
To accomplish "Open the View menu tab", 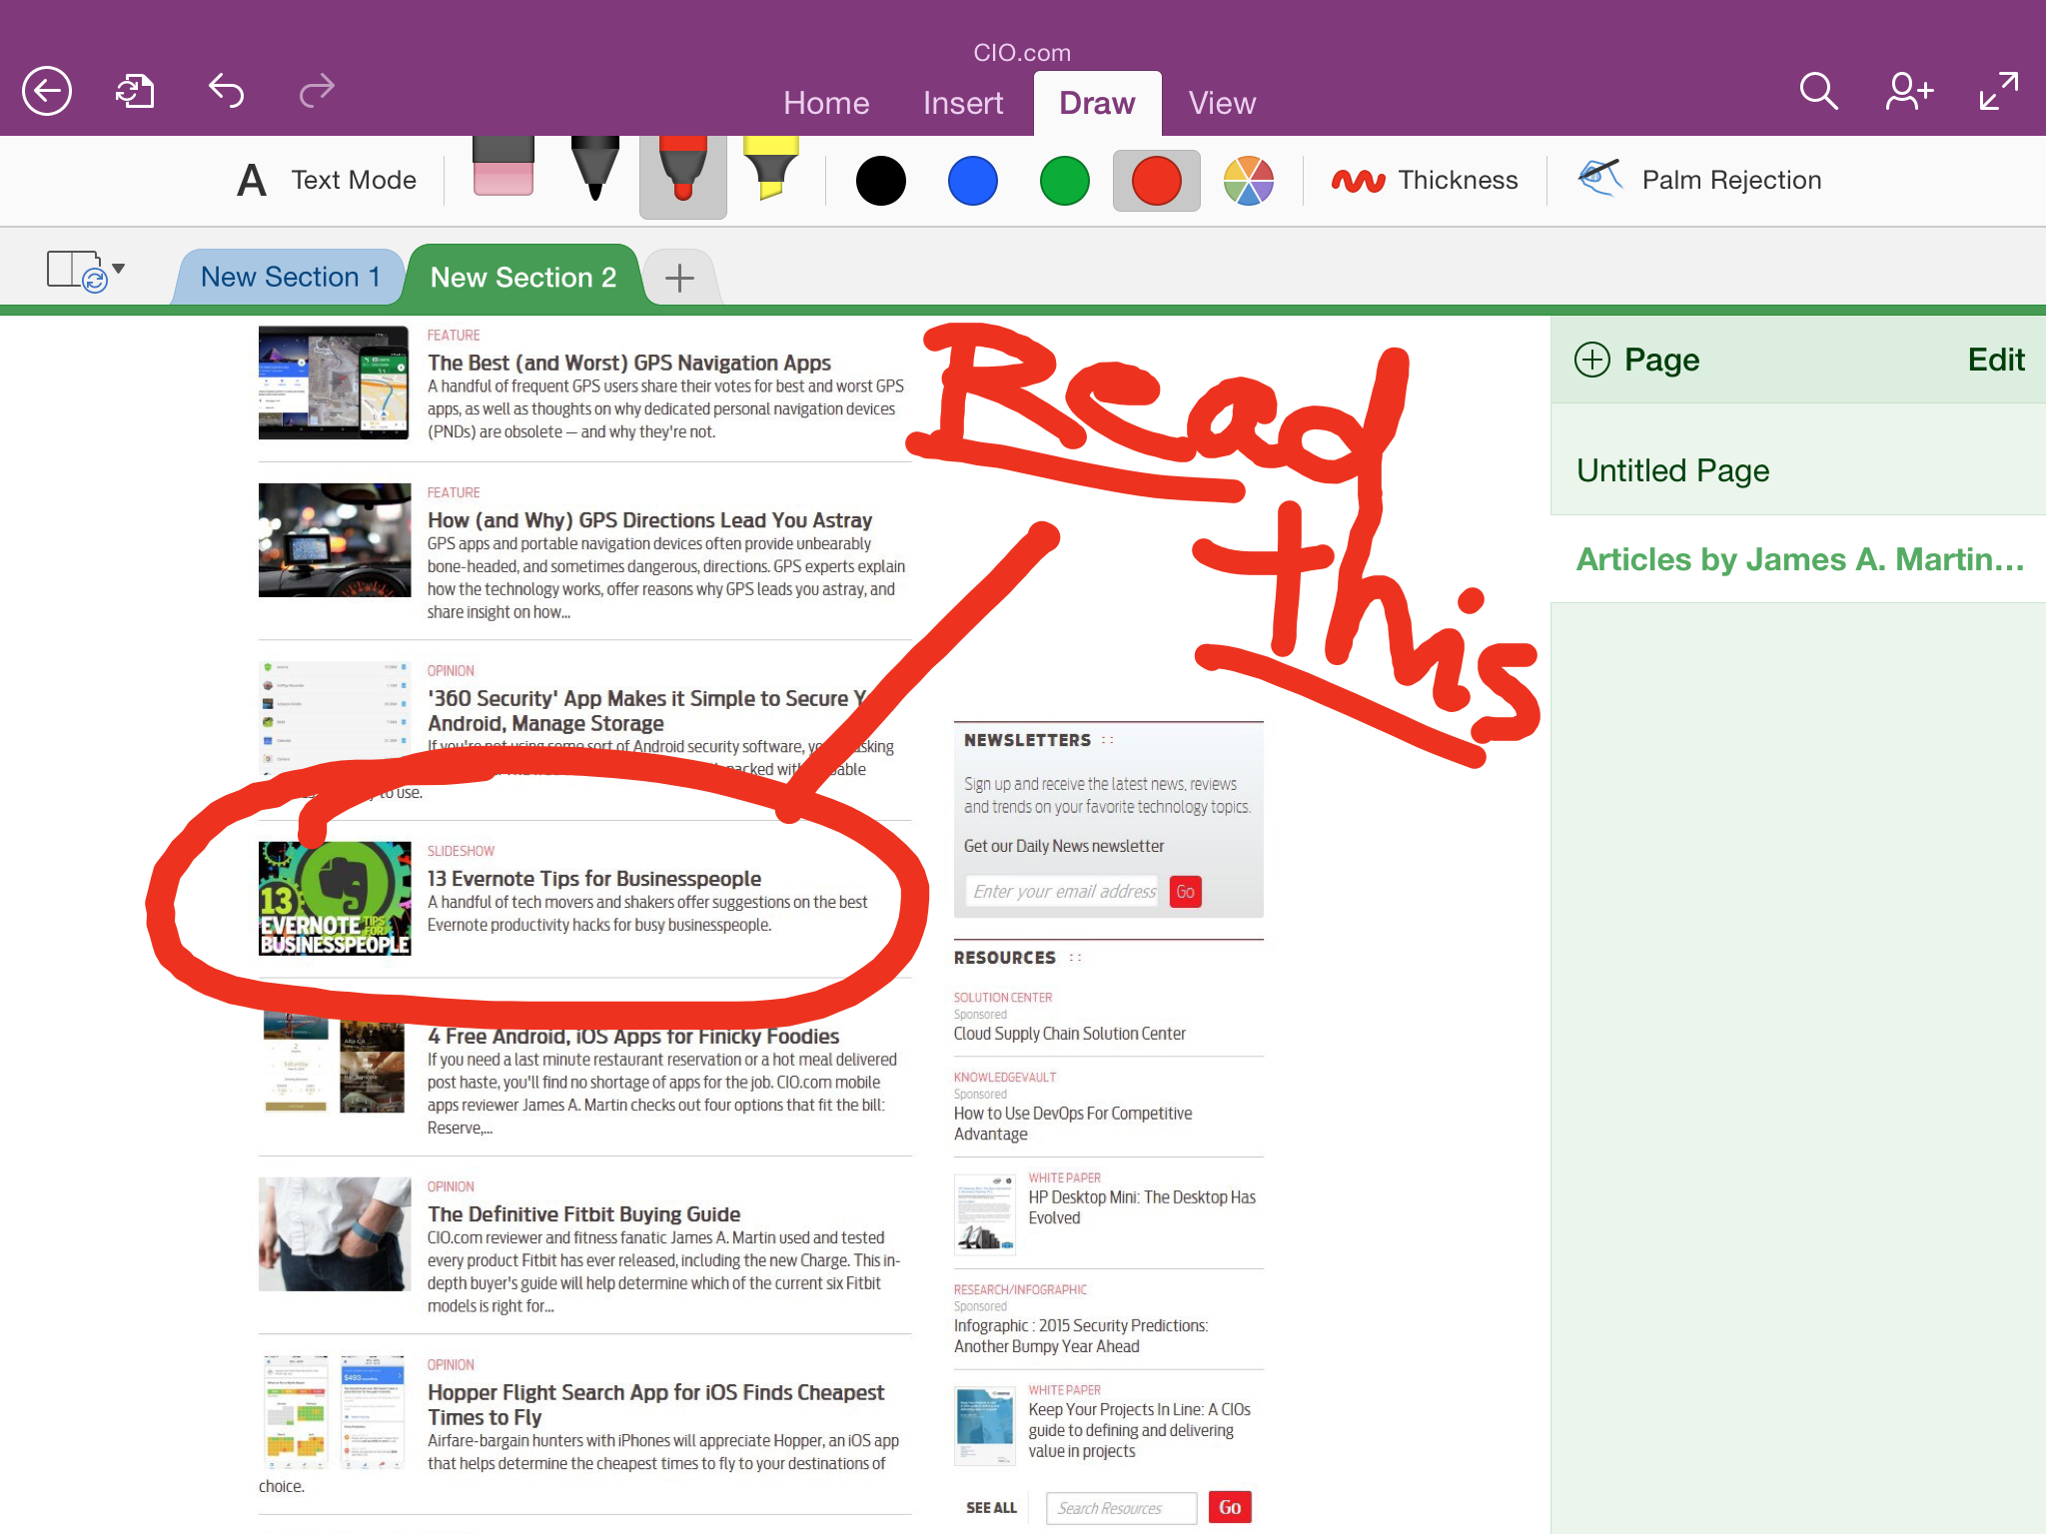I will point(1218,100).
